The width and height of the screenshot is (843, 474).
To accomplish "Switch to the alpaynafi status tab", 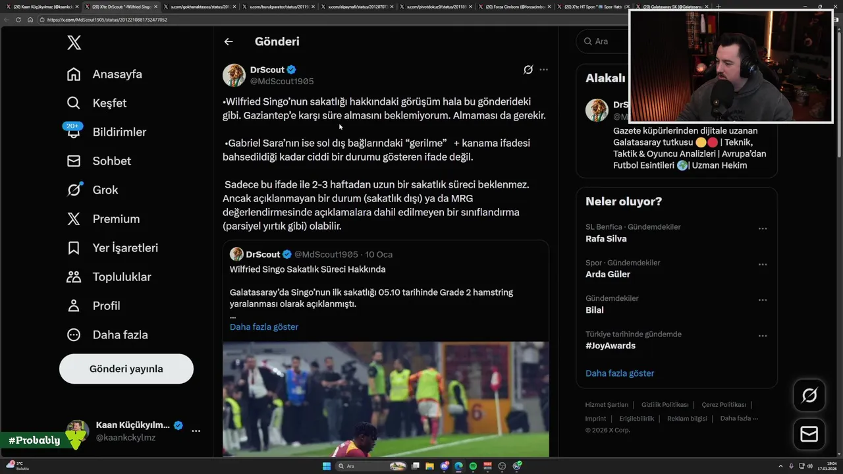I will point(359,7).
